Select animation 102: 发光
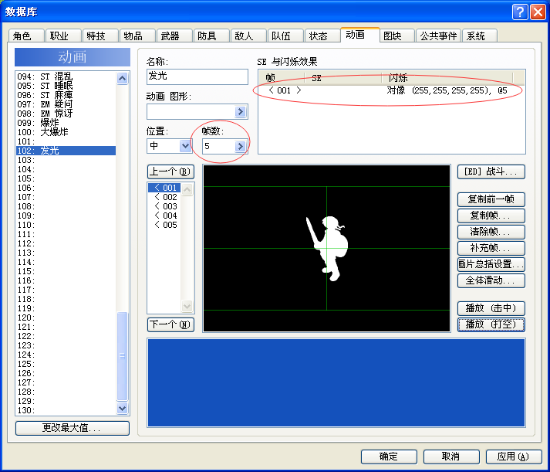Screen dimensions: 550x472 pos(66,151)
